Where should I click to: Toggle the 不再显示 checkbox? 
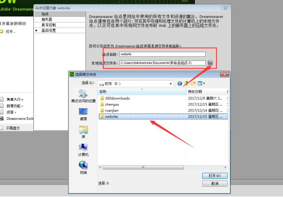[x=2, y=128]
